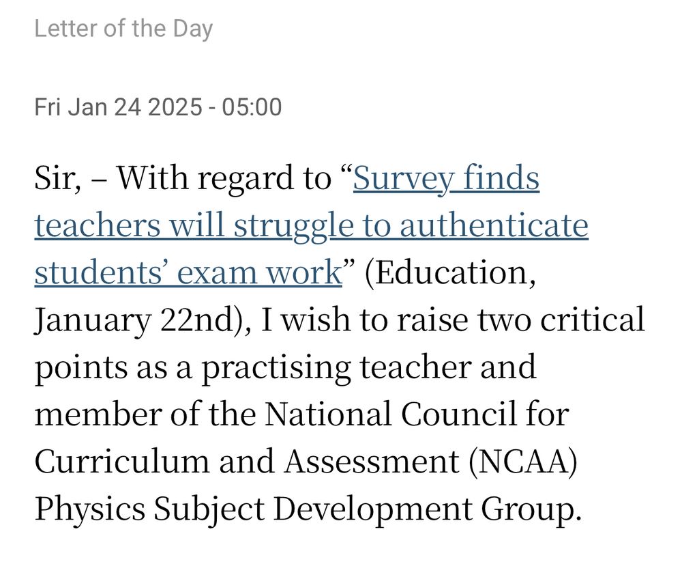Click the words "practising teacher"

point(336,367)
